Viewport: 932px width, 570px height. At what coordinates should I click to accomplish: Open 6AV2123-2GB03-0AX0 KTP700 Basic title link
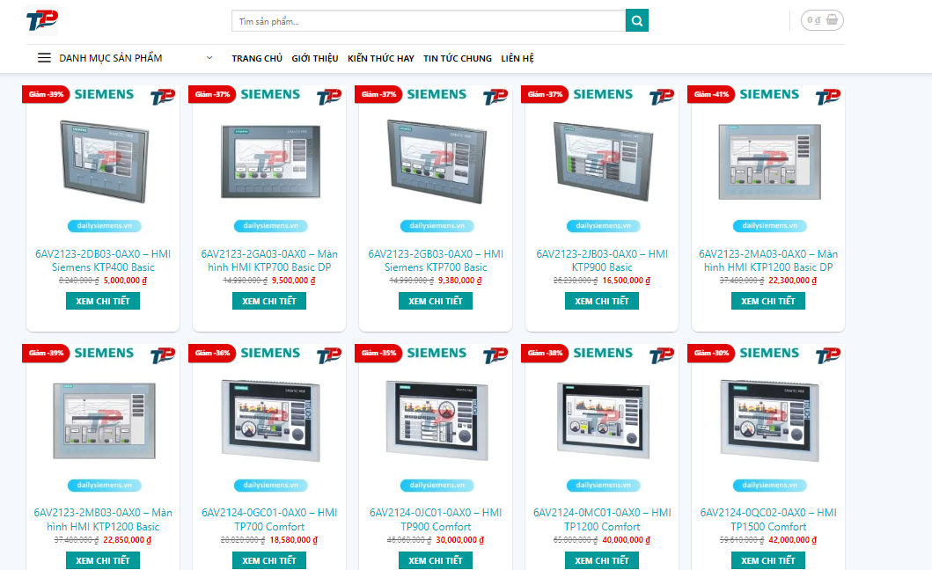[x=436, y=260]
